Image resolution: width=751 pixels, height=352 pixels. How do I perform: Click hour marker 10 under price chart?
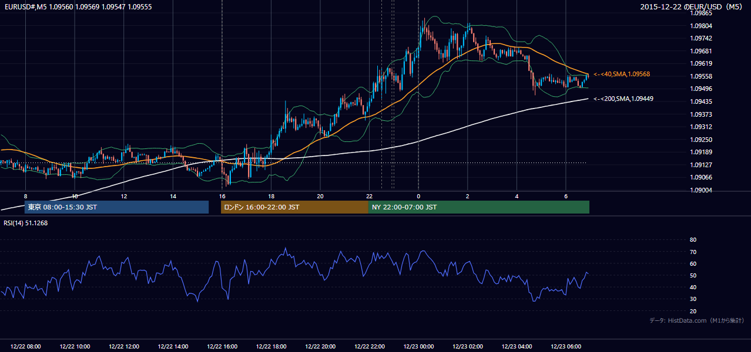click(x=75, y=196)
